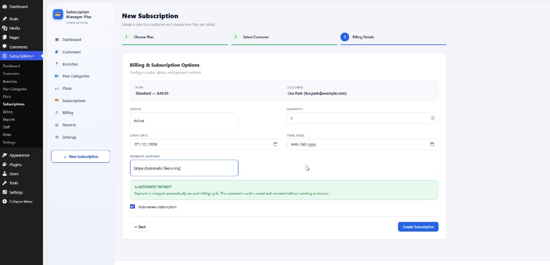Click the Branches location pin icon
The height and width of the screenshot is (265, 550).
[57, 64]
